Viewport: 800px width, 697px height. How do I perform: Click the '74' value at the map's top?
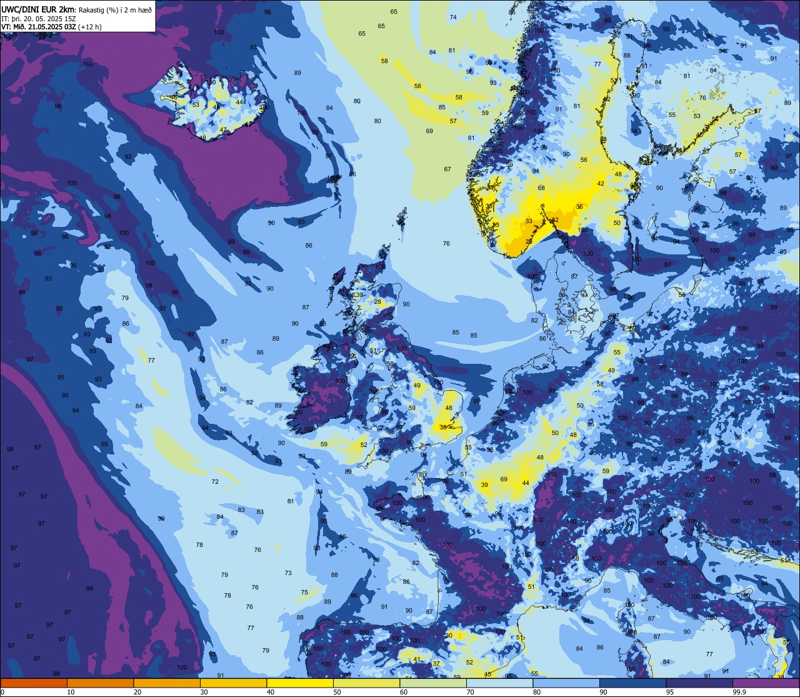[x=453, y=18]
